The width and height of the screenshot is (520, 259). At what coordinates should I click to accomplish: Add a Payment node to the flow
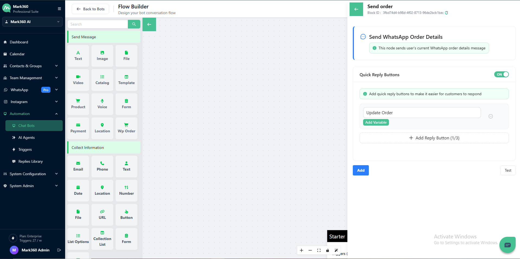pos(78,128)
